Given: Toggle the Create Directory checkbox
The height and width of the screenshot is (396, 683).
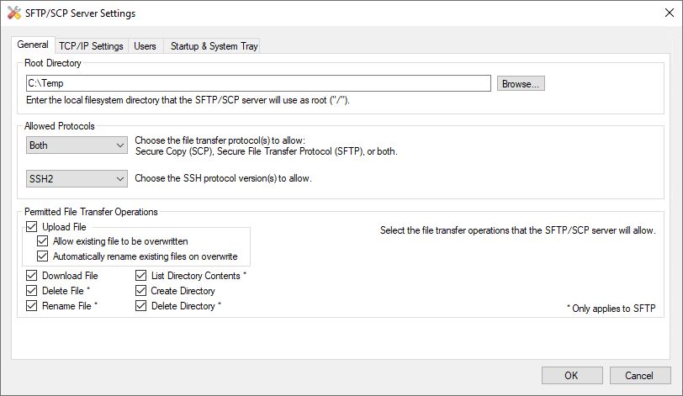Looking at the screenshot, I should click(x=141, y=291).
